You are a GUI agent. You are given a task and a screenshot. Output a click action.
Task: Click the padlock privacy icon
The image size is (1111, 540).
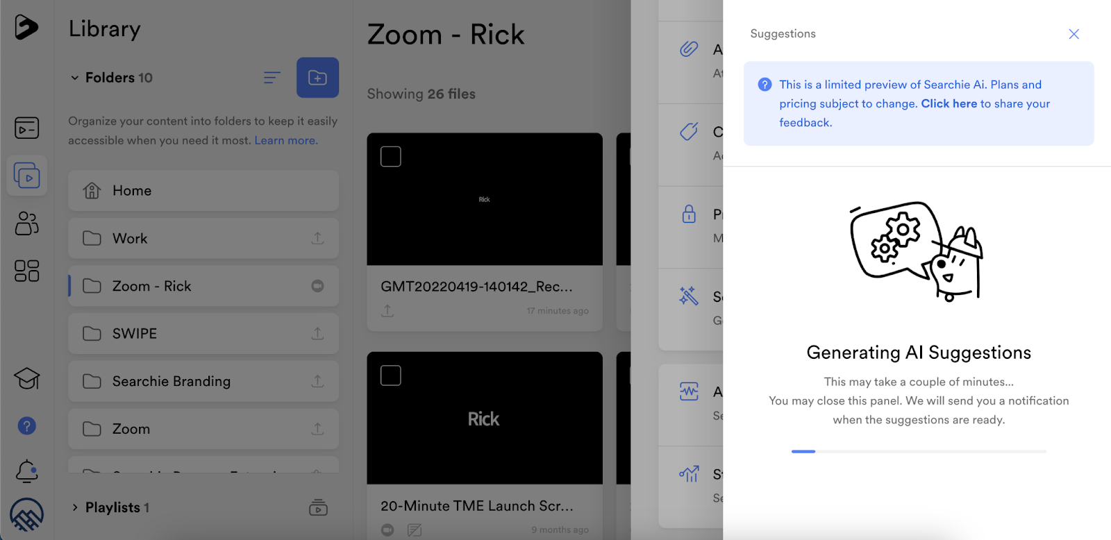coord(689,214)
